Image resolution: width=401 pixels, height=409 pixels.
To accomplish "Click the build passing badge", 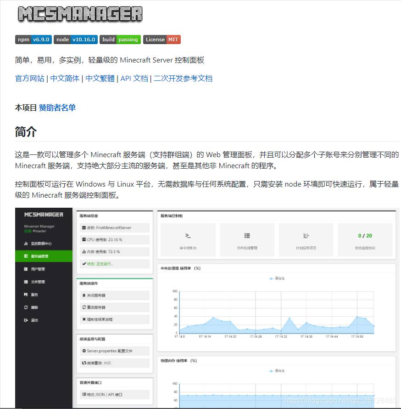I will click(120, 40).
